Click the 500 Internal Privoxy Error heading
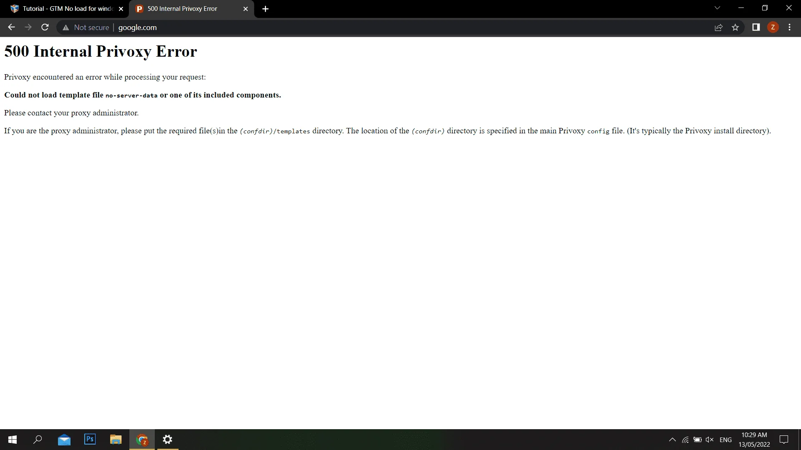This screenshot has height=450, width=801. click(101, 51)
